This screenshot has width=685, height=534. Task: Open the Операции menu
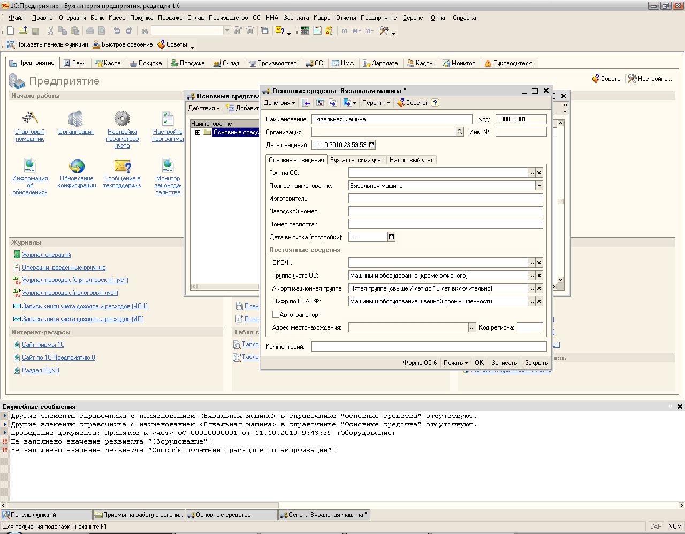click(72, 18)
